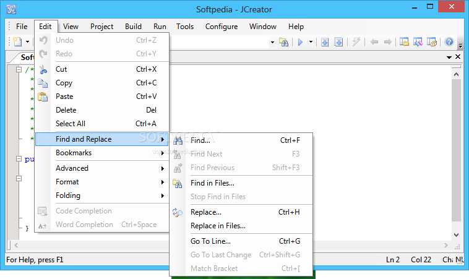Show the Output window toolbar icon
Screen dimensions: 469x279
point(432,42)
